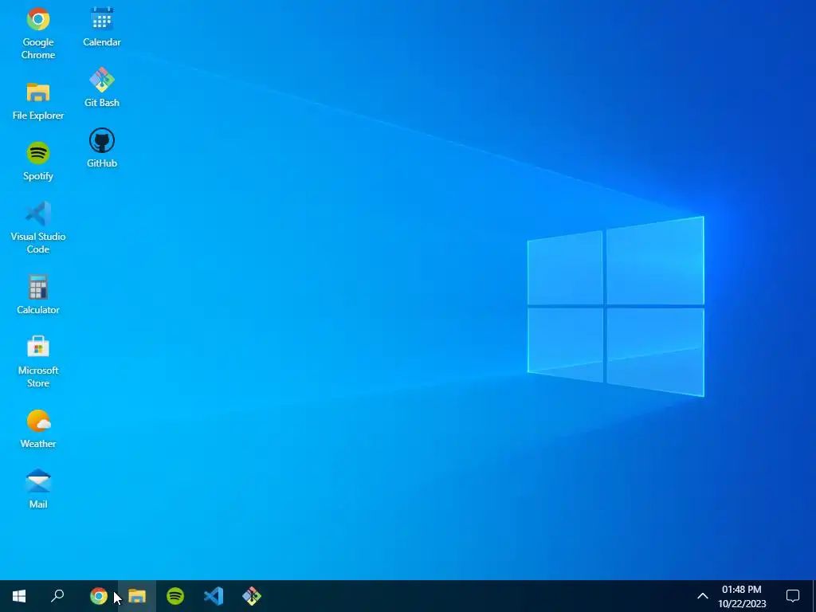Open the Calculator desktop icon

(x=38, y=295)
